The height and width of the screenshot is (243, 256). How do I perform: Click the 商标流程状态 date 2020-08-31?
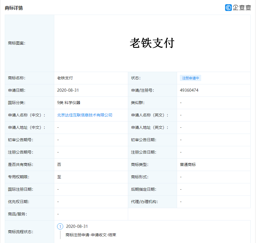pos(77,226)
